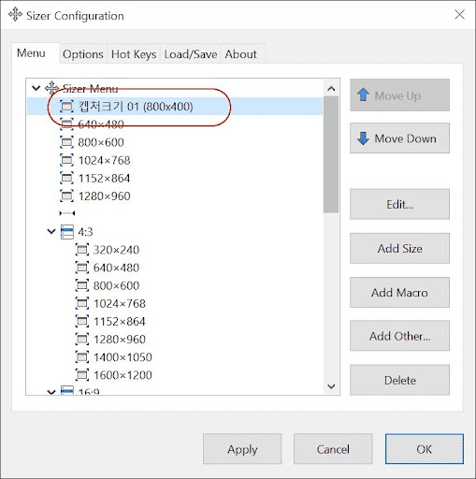Select 1152×864 under the 4:3 group

pyautogui.click(x=120, y=321)
